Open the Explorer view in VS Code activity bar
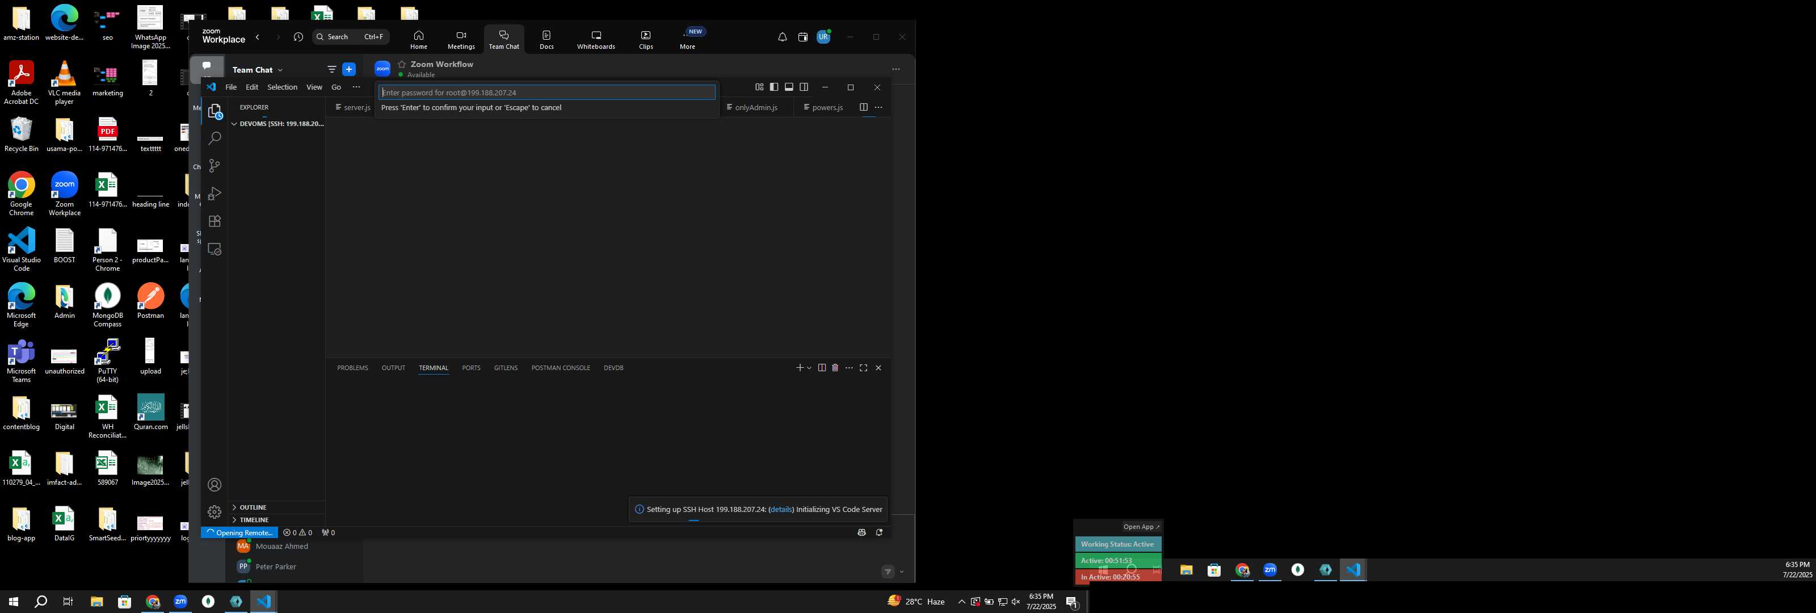 [215, 111]
